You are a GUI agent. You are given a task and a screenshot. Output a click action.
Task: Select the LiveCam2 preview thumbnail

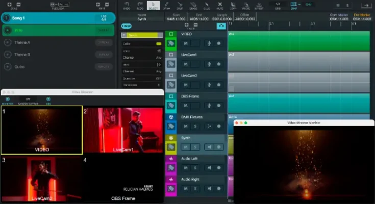pyautogui.click(x=41, y=178)
